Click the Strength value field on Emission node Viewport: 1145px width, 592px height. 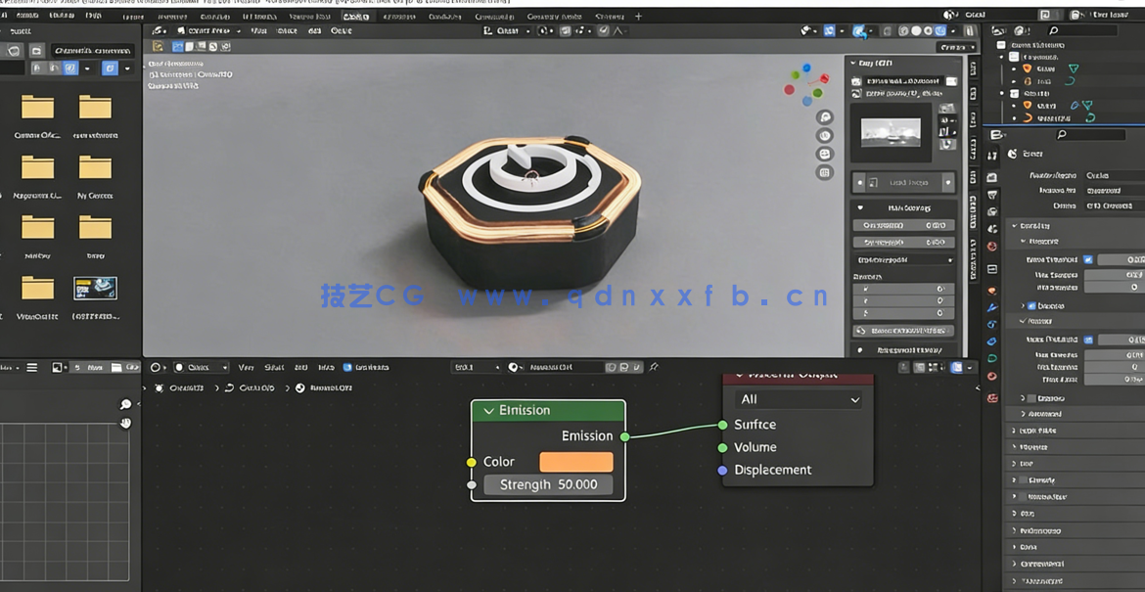click(548, 483)
